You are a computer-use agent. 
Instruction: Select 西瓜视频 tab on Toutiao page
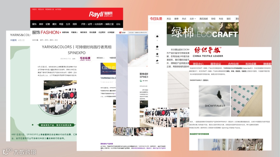[x=204, y=19]
